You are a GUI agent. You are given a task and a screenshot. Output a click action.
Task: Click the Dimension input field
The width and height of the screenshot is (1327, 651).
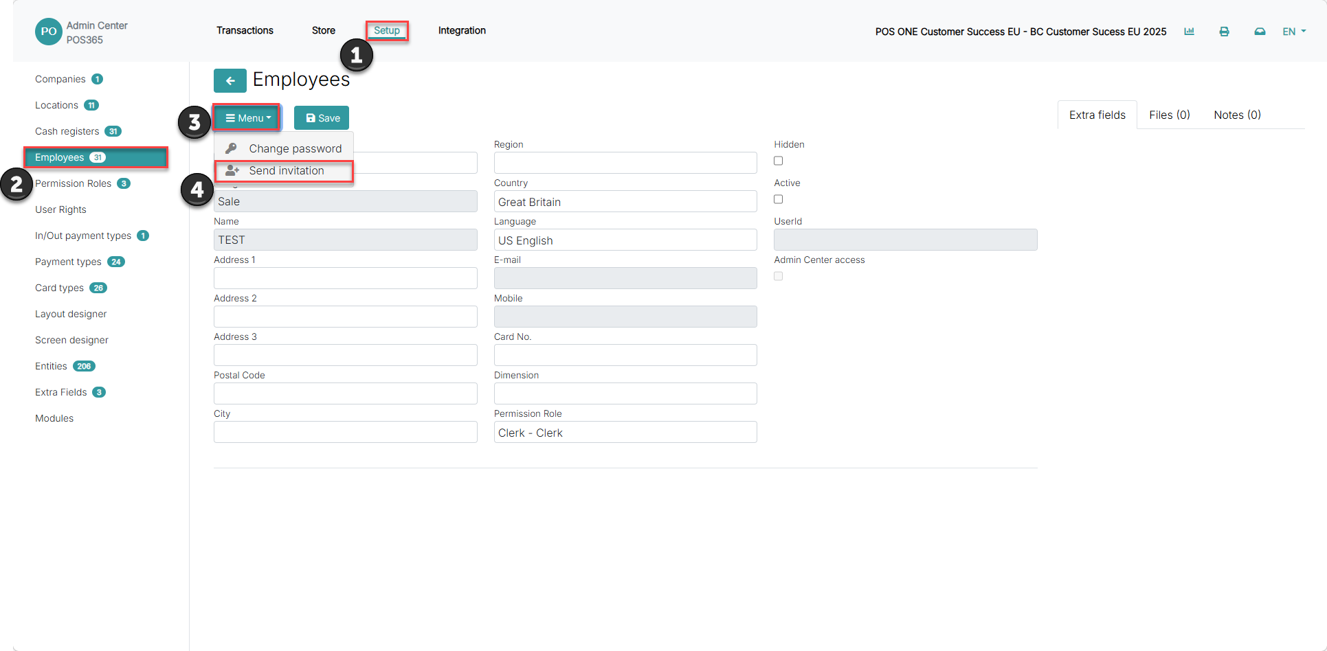pyautogui.click(x=625, y=393)
